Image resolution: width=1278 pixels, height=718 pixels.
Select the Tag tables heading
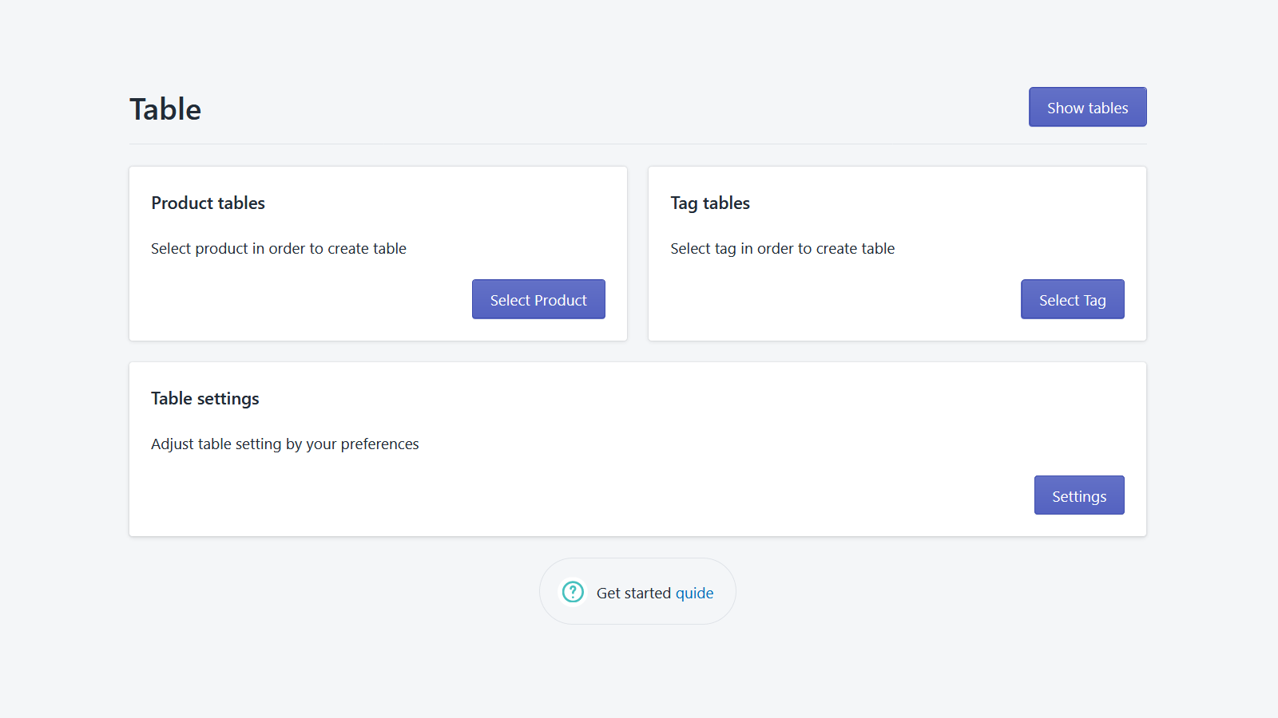(x=710, y=203)
